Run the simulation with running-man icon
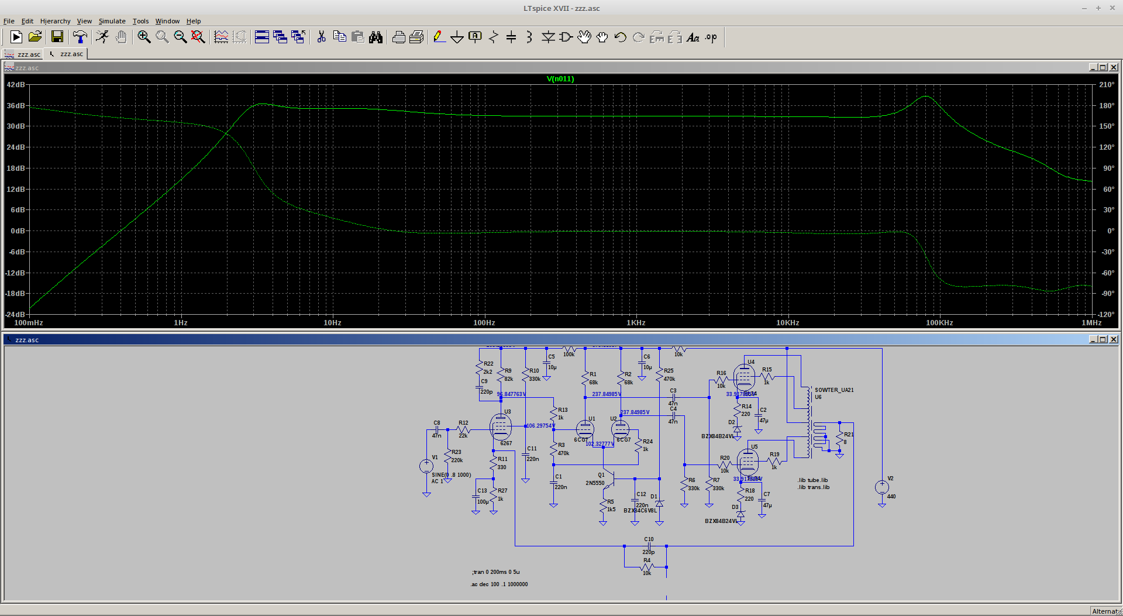1123x616 pixels. click(102, 37)
